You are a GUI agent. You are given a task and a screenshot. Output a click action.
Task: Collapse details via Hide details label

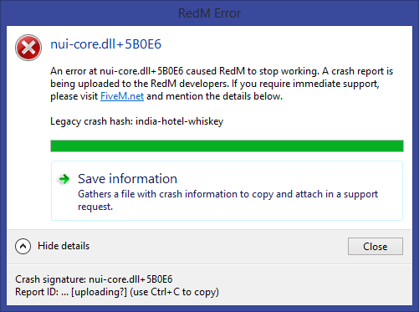(64, 246)
